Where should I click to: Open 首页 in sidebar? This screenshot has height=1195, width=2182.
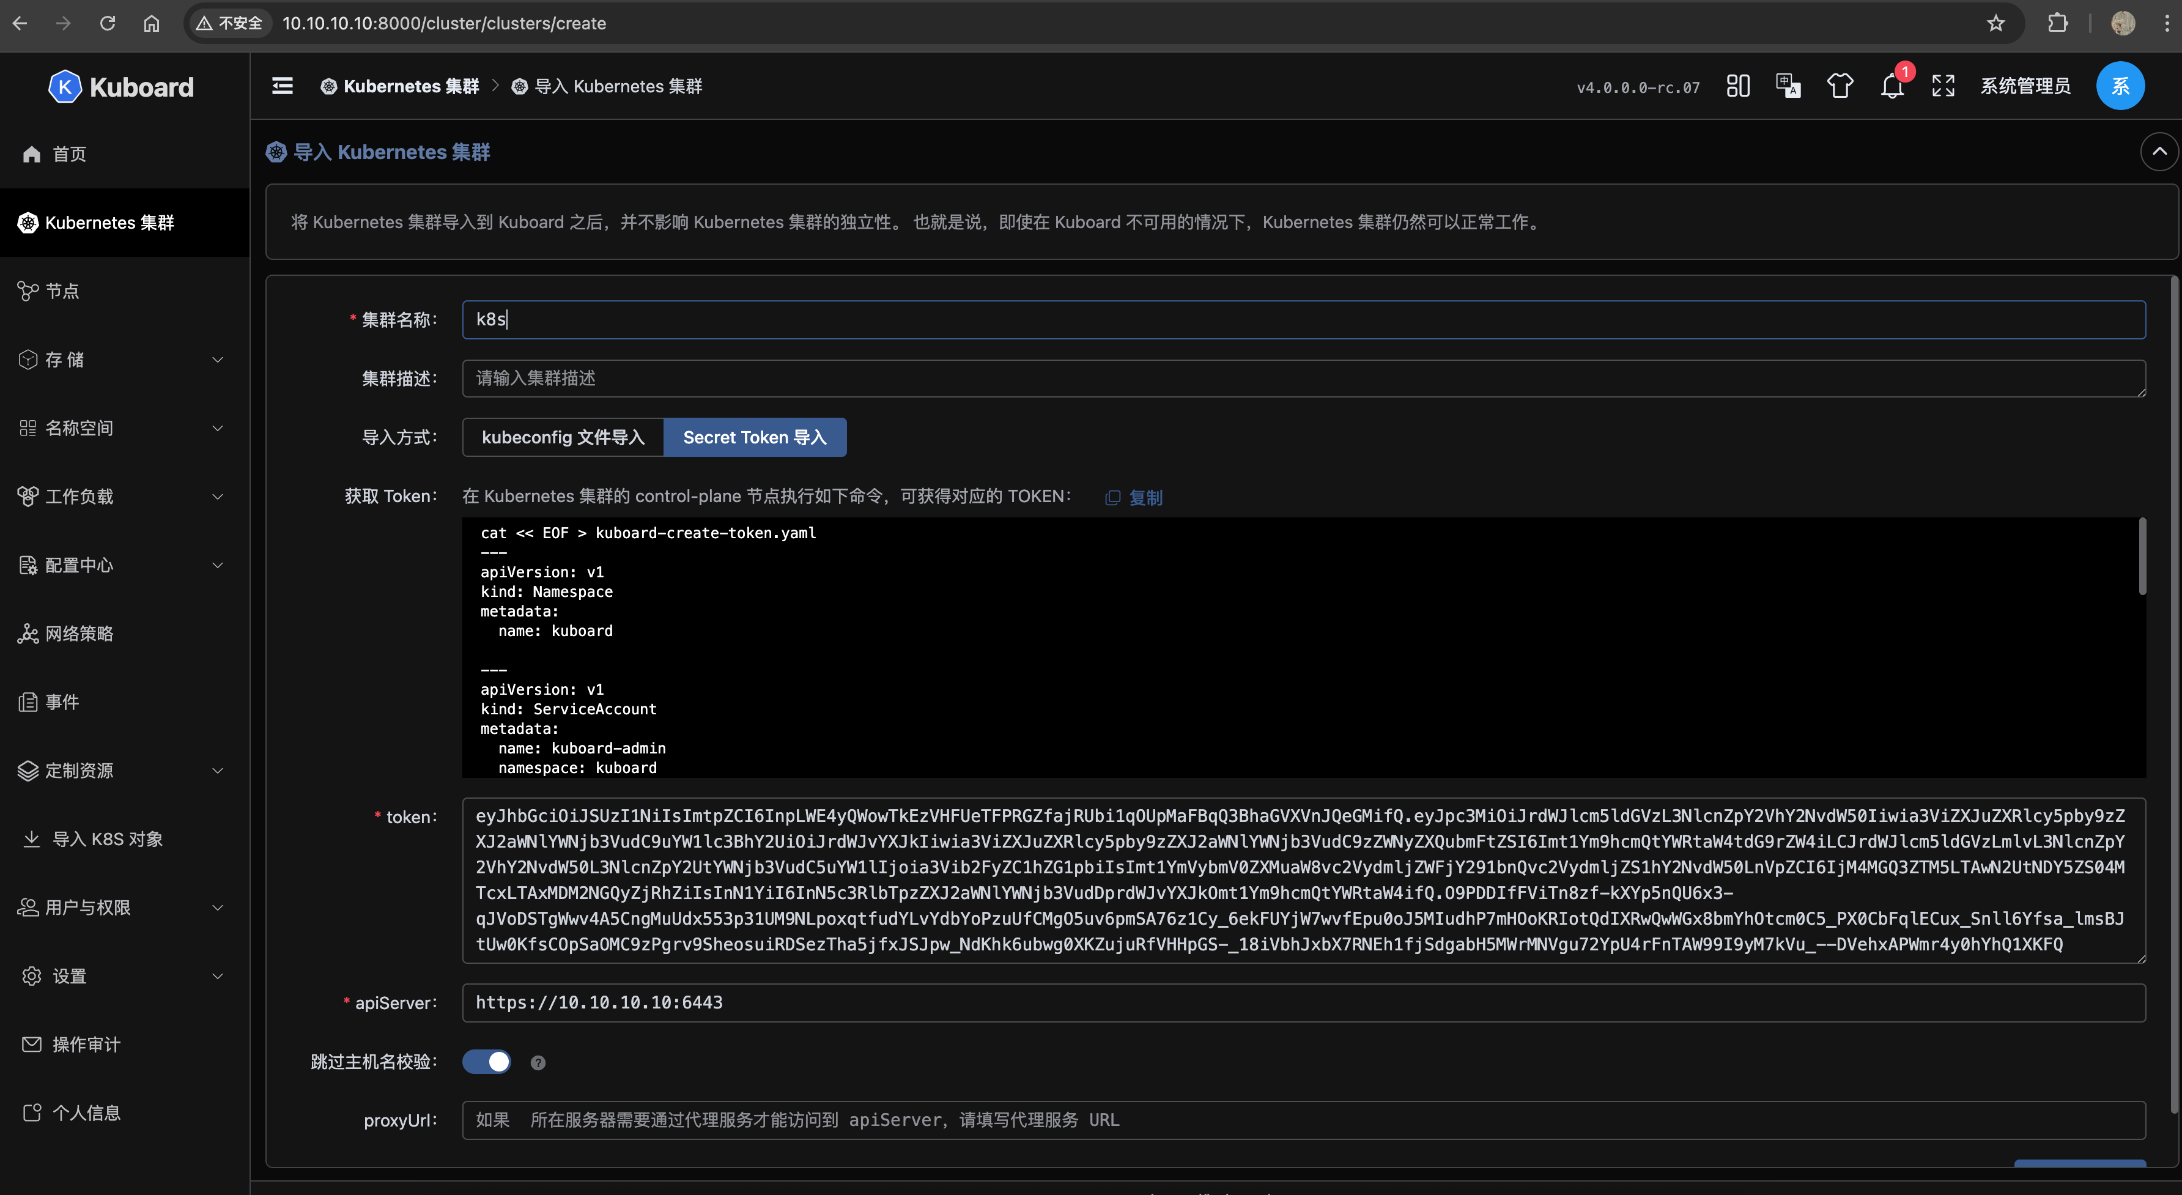click(125, 154)
